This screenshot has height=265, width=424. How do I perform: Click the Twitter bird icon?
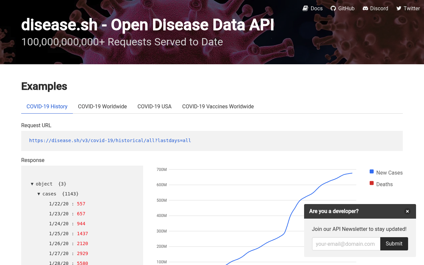pyautogui.click(x=399, y=8)
